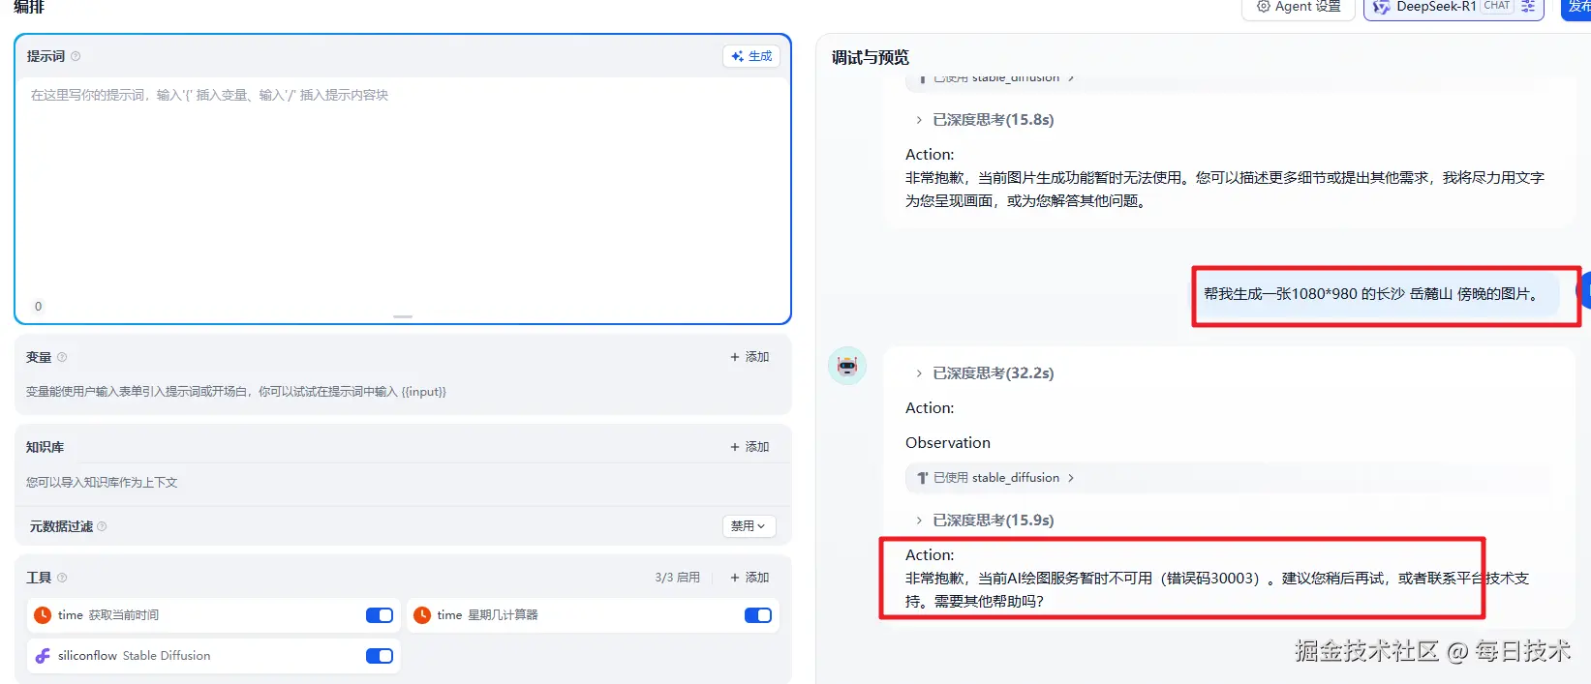
Task: Click the help icon beside 变量
Action: [62, 357]
